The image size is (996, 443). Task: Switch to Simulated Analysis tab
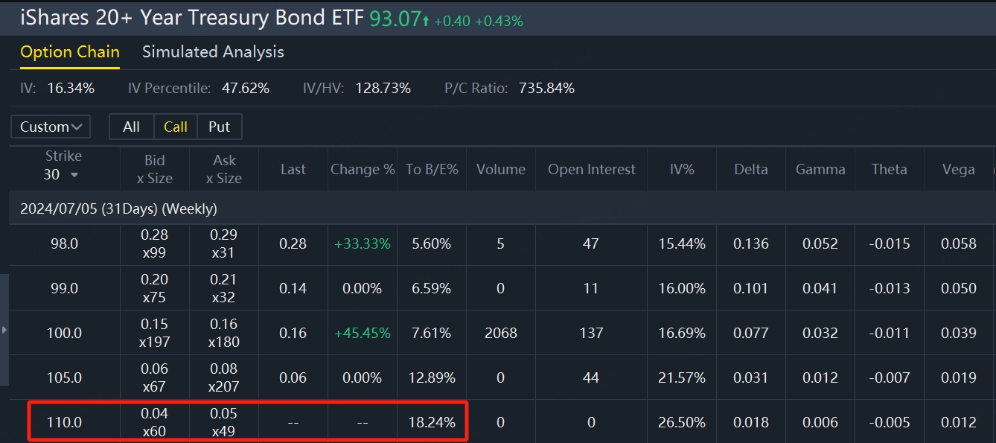coord(213,52)
